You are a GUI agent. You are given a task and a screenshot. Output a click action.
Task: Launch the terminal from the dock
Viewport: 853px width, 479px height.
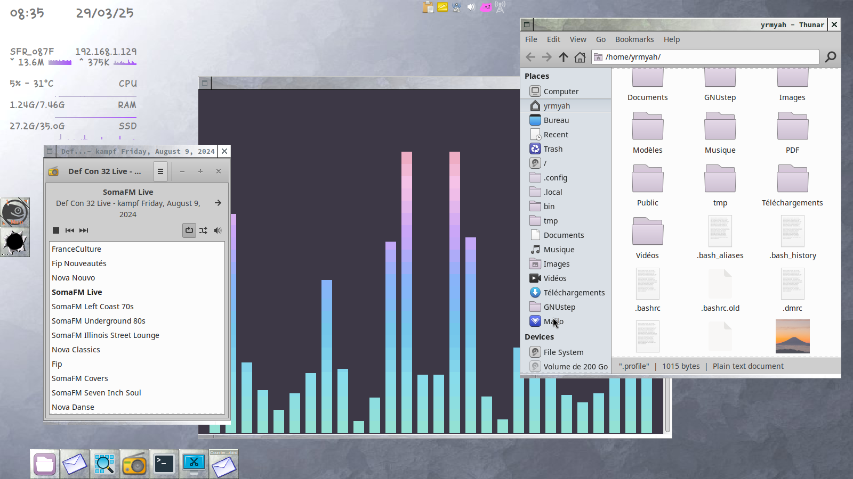(164, 464)
